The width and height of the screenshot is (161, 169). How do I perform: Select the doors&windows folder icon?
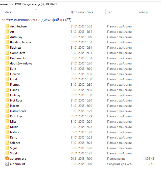7,63
